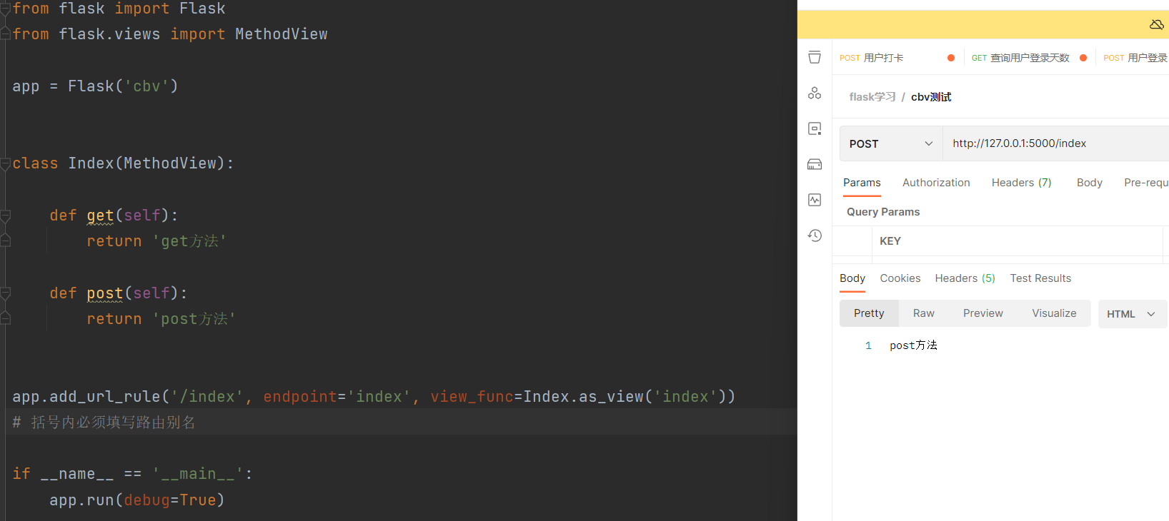The width and height of the screenshot is (1169, 521).
Task: Click the request URL input field
Action: point(1055,143)
